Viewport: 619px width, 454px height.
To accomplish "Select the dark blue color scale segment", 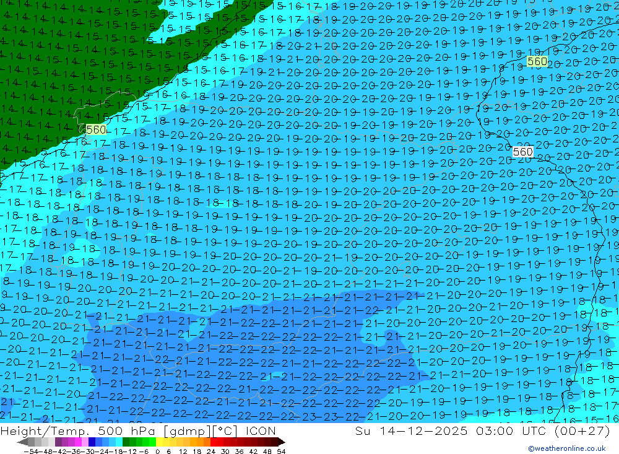I will tap(92, 442).
